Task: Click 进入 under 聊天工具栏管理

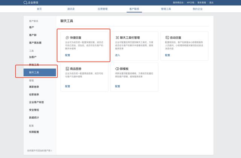Action: point(117,55)
